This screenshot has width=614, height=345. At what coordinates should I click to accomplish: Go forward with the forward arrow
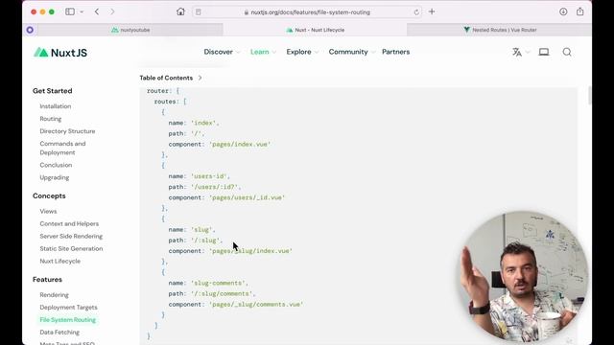112,11
